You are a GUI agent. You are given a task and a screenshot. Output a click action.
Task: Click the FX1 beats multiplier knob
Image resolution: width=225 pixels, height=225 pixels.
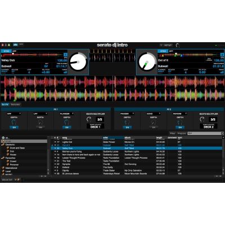89,119
